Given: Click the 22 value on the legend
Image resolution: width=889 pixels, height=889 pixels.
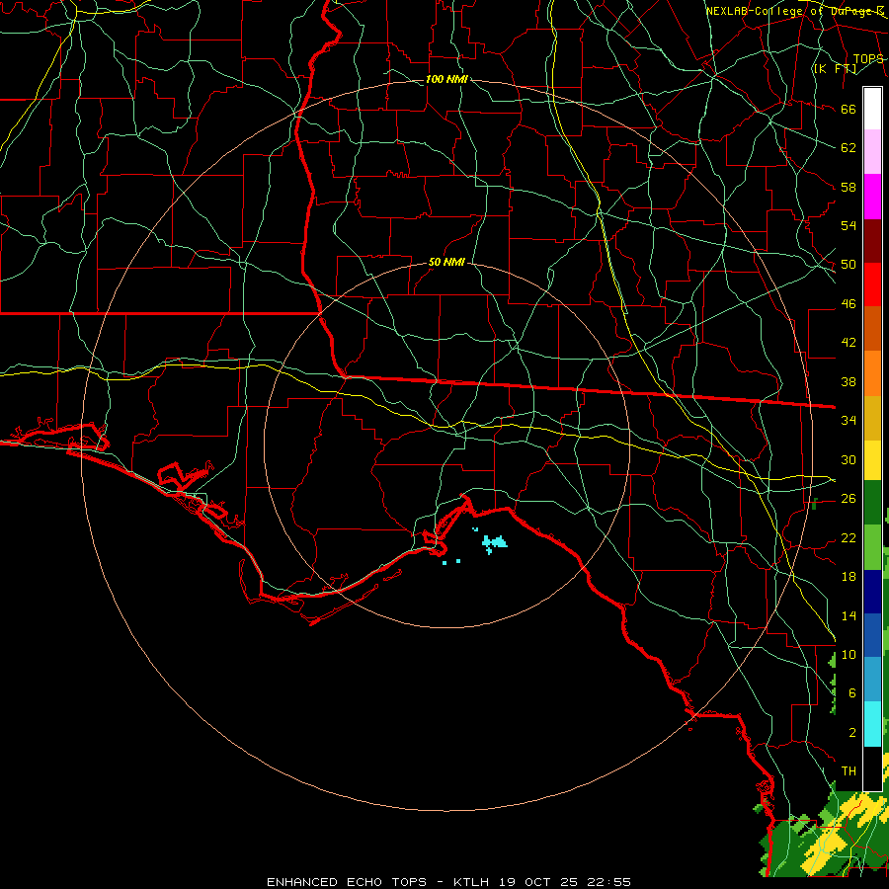Looking at the screenshot, I should [849, 537].
